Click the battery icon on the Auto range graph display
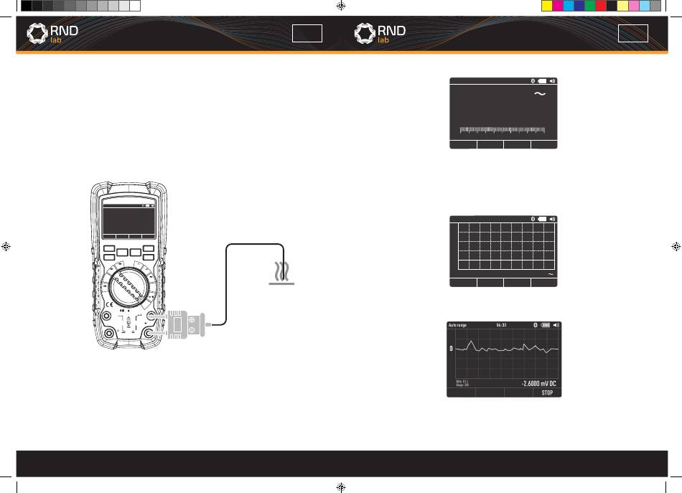The width and height of the screenshot is (682, 493). 546,325
